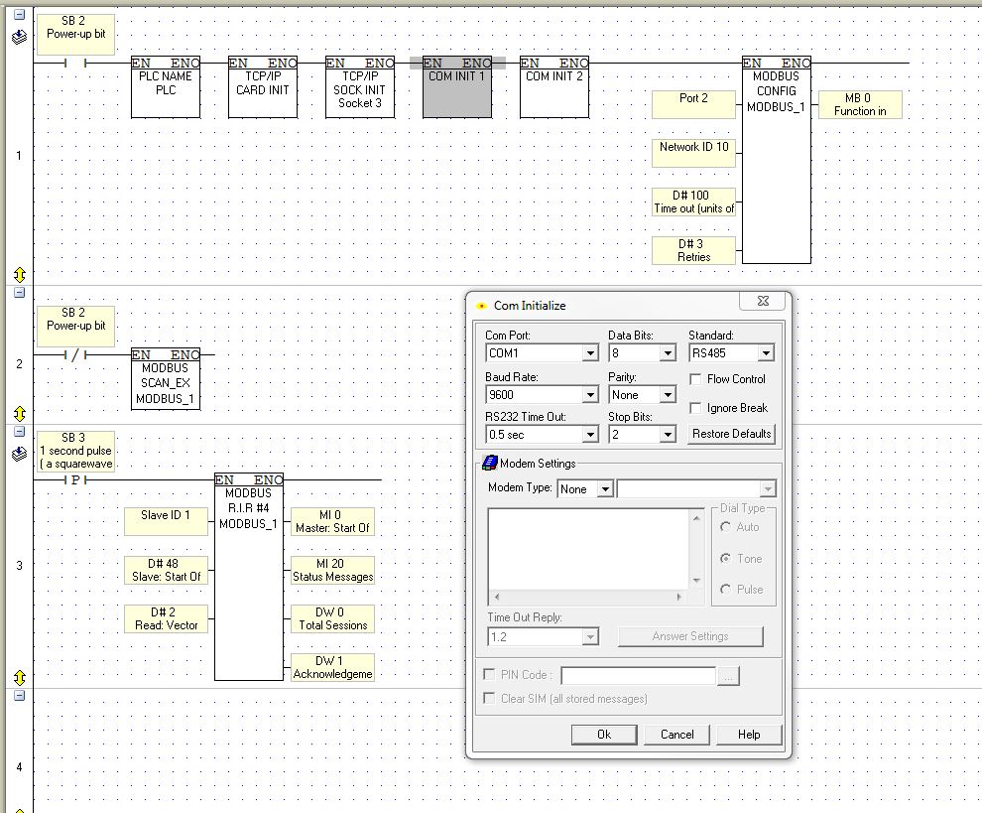Select the MODBUS CONFIG block

click(x=777, y=161)
